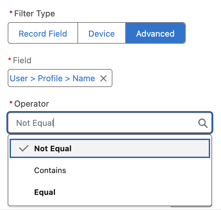The width and height of the screenshot is (221, 210).
Task: Choose Equal in the operator dropdown
Action: [x=45, y=192]
